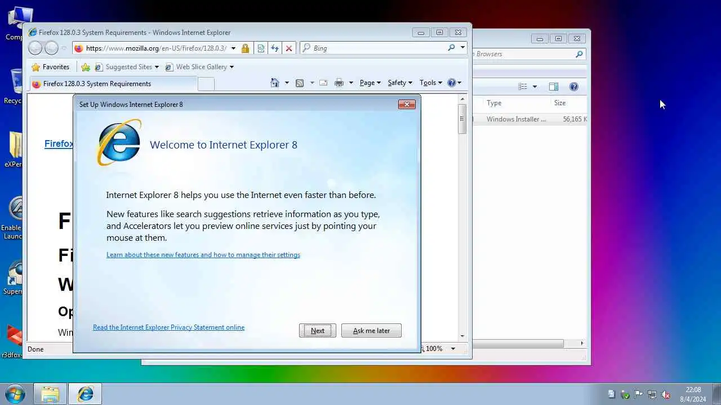Image resolution: width=721 pixels, height=405 pixels.
Task: Open Action Center flag tray icon
Action: click(639, 394)
